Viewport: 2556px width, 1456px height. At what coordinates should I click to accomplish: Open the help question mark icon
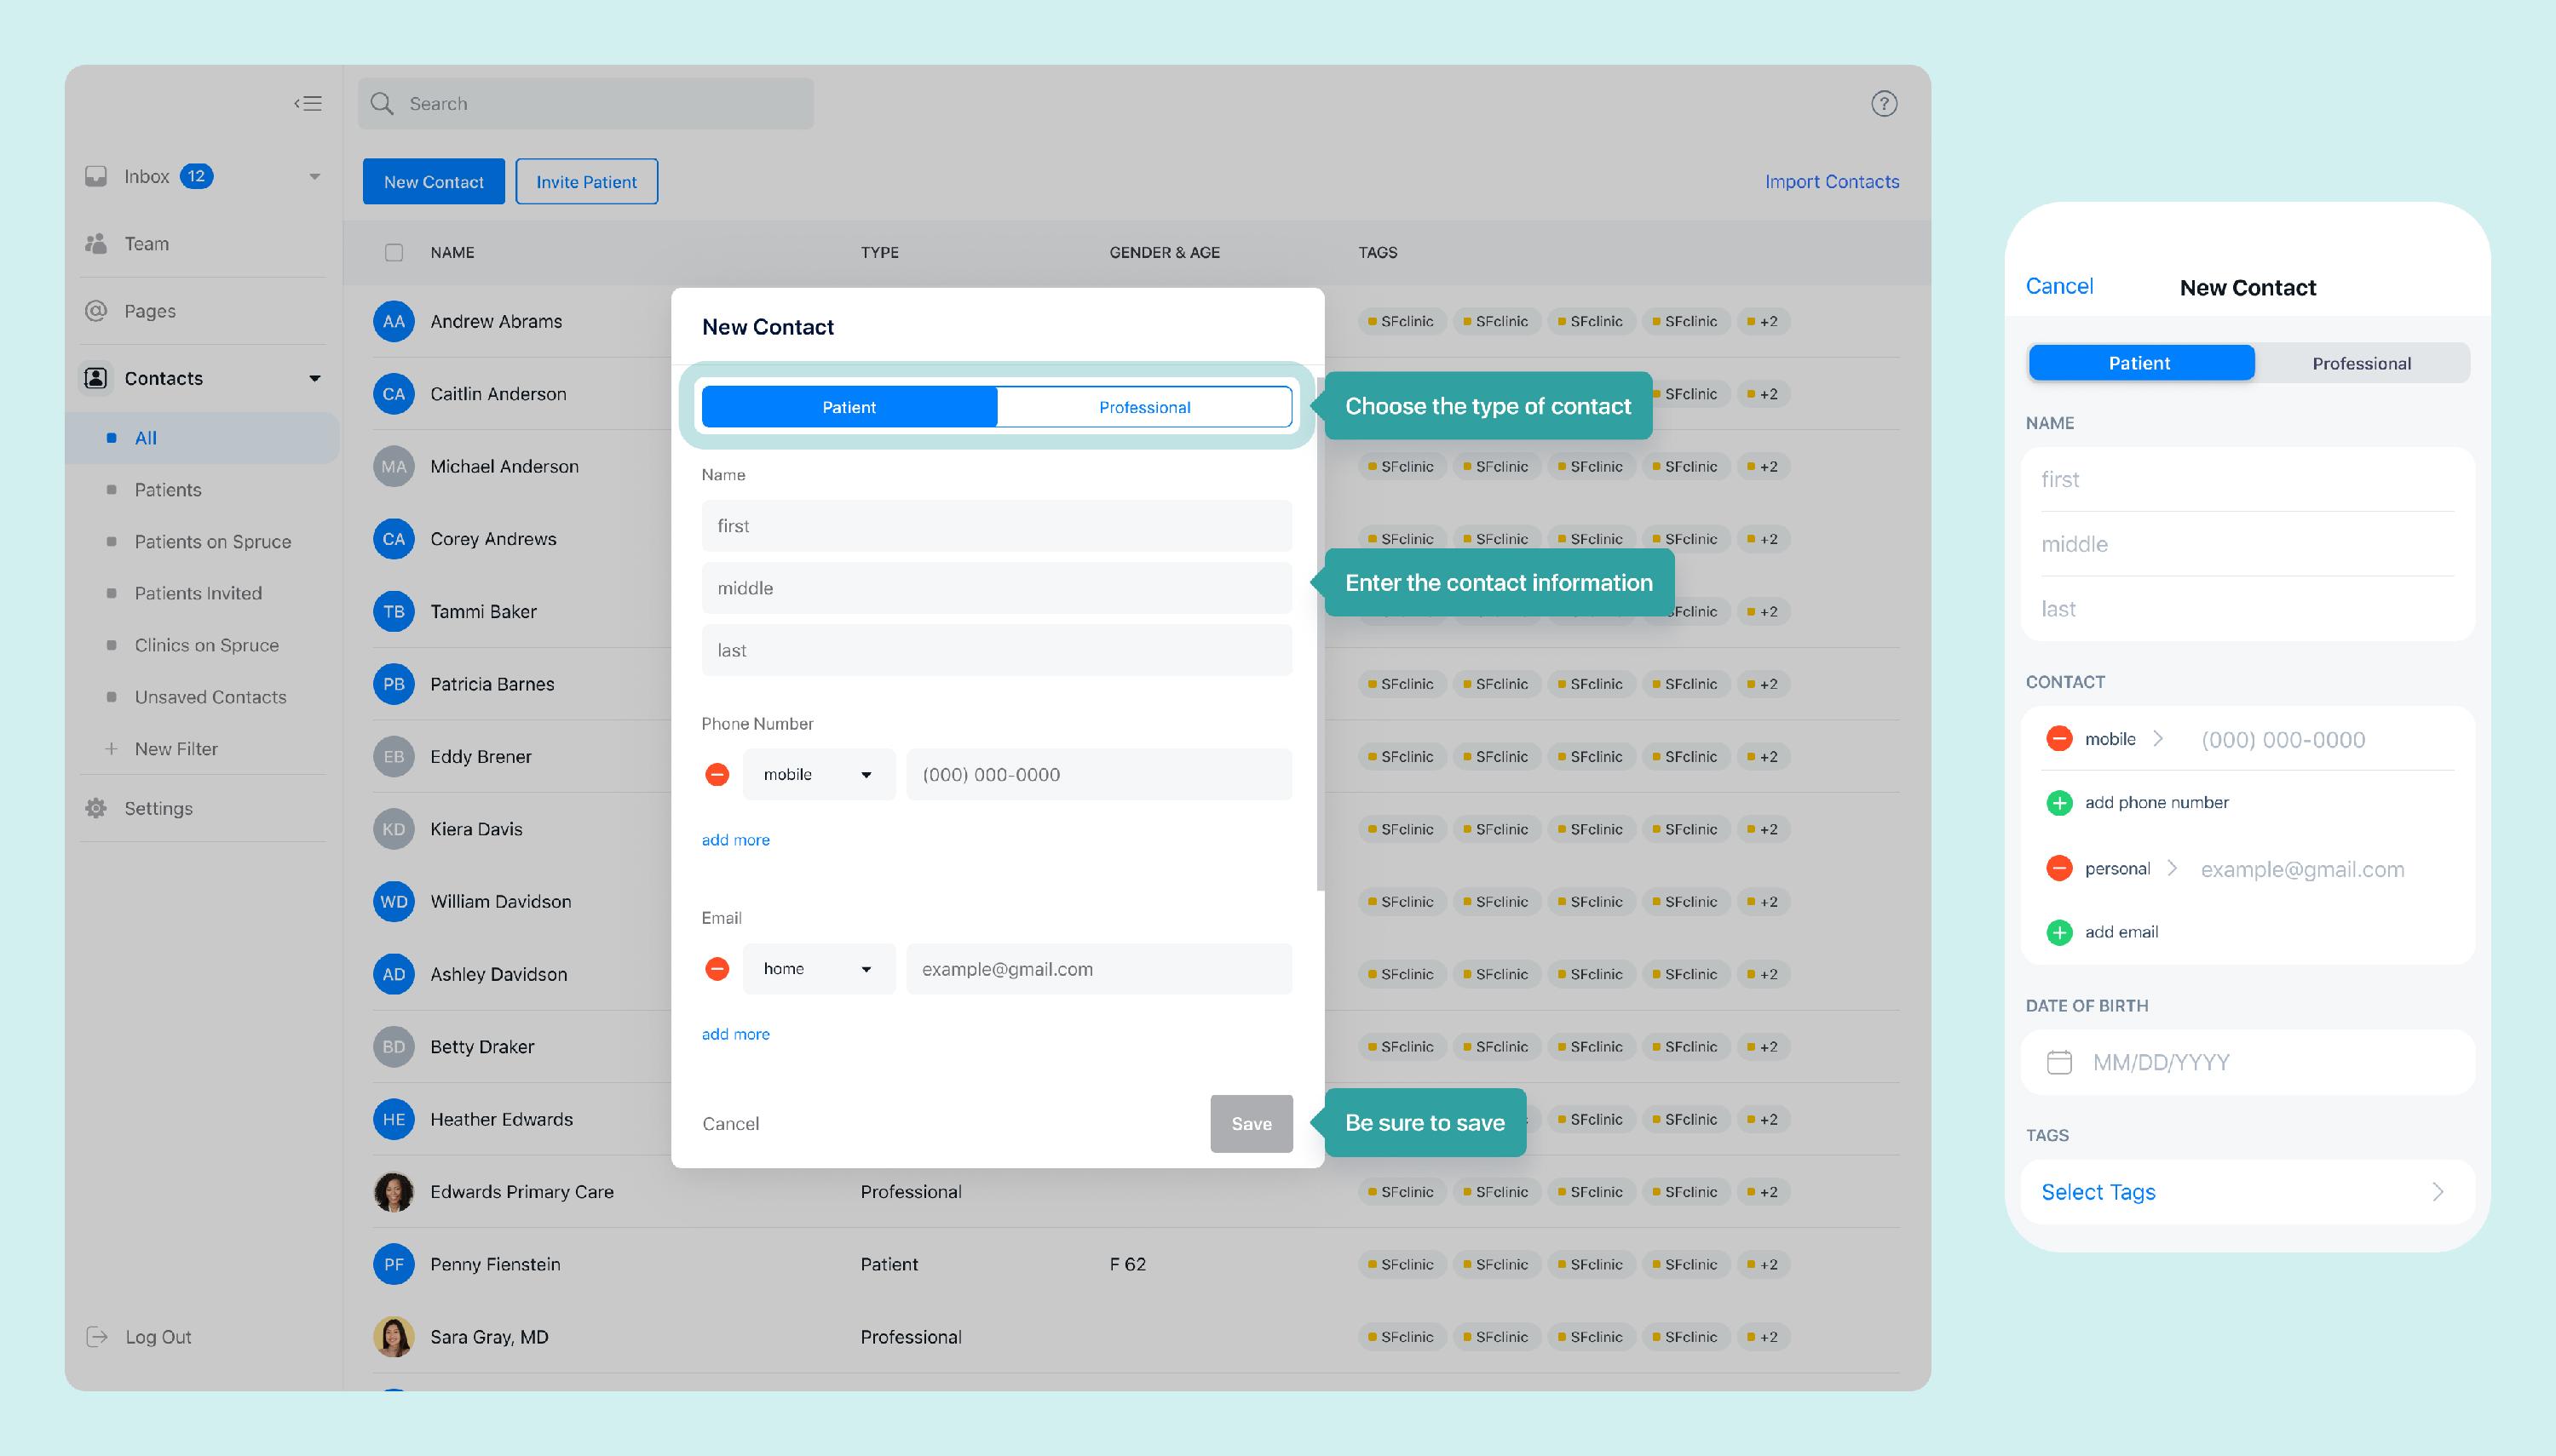pos(1884,103)
